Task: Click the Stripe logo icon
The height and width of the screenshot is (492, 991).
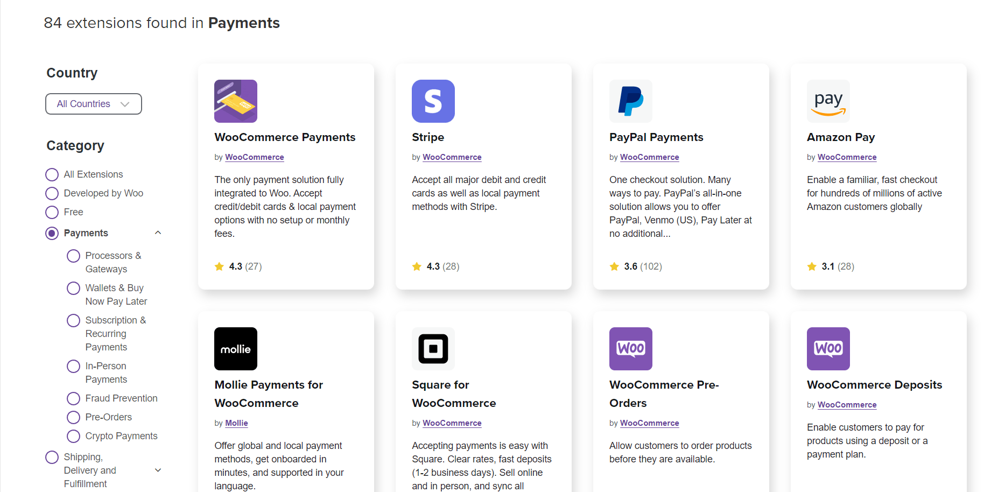Action: (433, 101)
